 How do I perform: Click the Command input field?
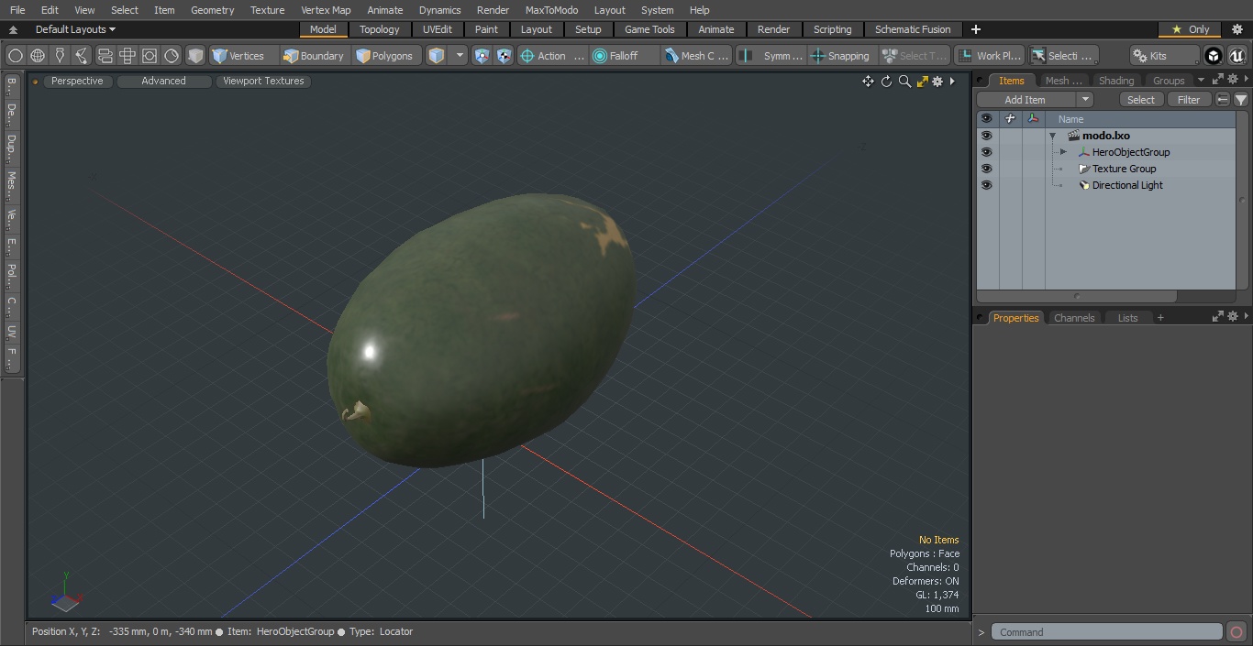pos(1107,632)
